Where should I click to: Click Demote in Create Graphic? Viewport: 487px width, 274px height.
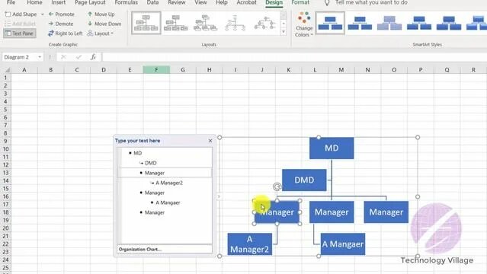click(x=61, y=24)
